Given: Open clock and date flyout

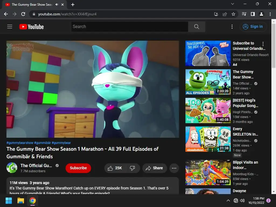Looking at the screenshot, I should pos(256,201).
